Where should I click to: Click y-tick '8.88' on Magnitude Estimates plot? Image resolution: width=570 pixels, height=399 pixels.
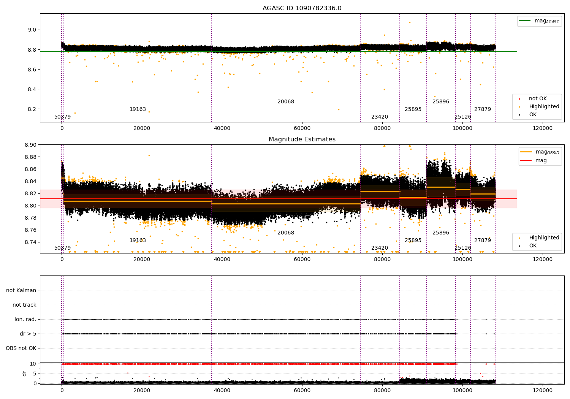(31, 157)
